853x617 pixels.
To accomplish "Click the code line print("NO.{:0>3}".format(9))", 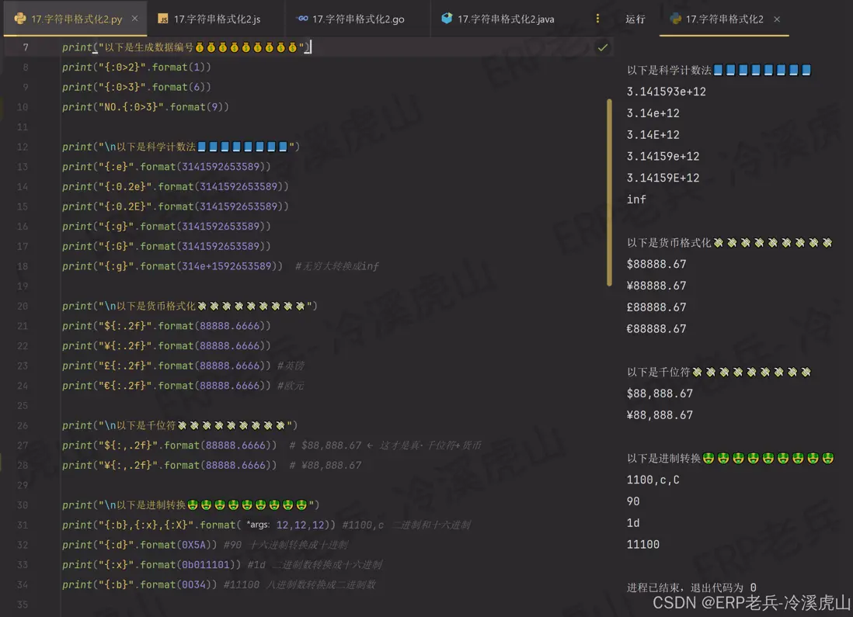I will pyautogui.click(x=145, y=107).
